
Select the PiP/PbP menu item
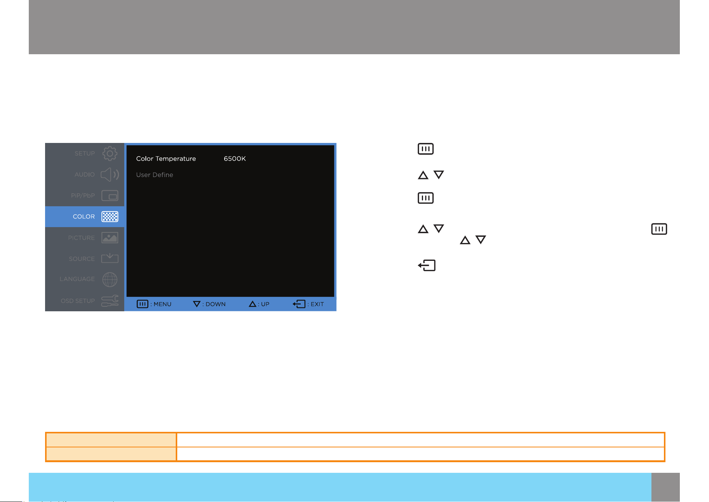[x=85, y=196]
